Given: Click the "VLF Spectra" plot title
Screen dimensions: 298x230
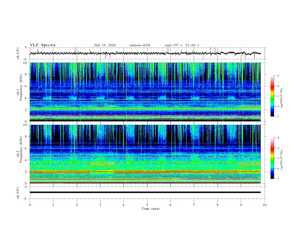Looking at the screenshot, I should [43, 45].
